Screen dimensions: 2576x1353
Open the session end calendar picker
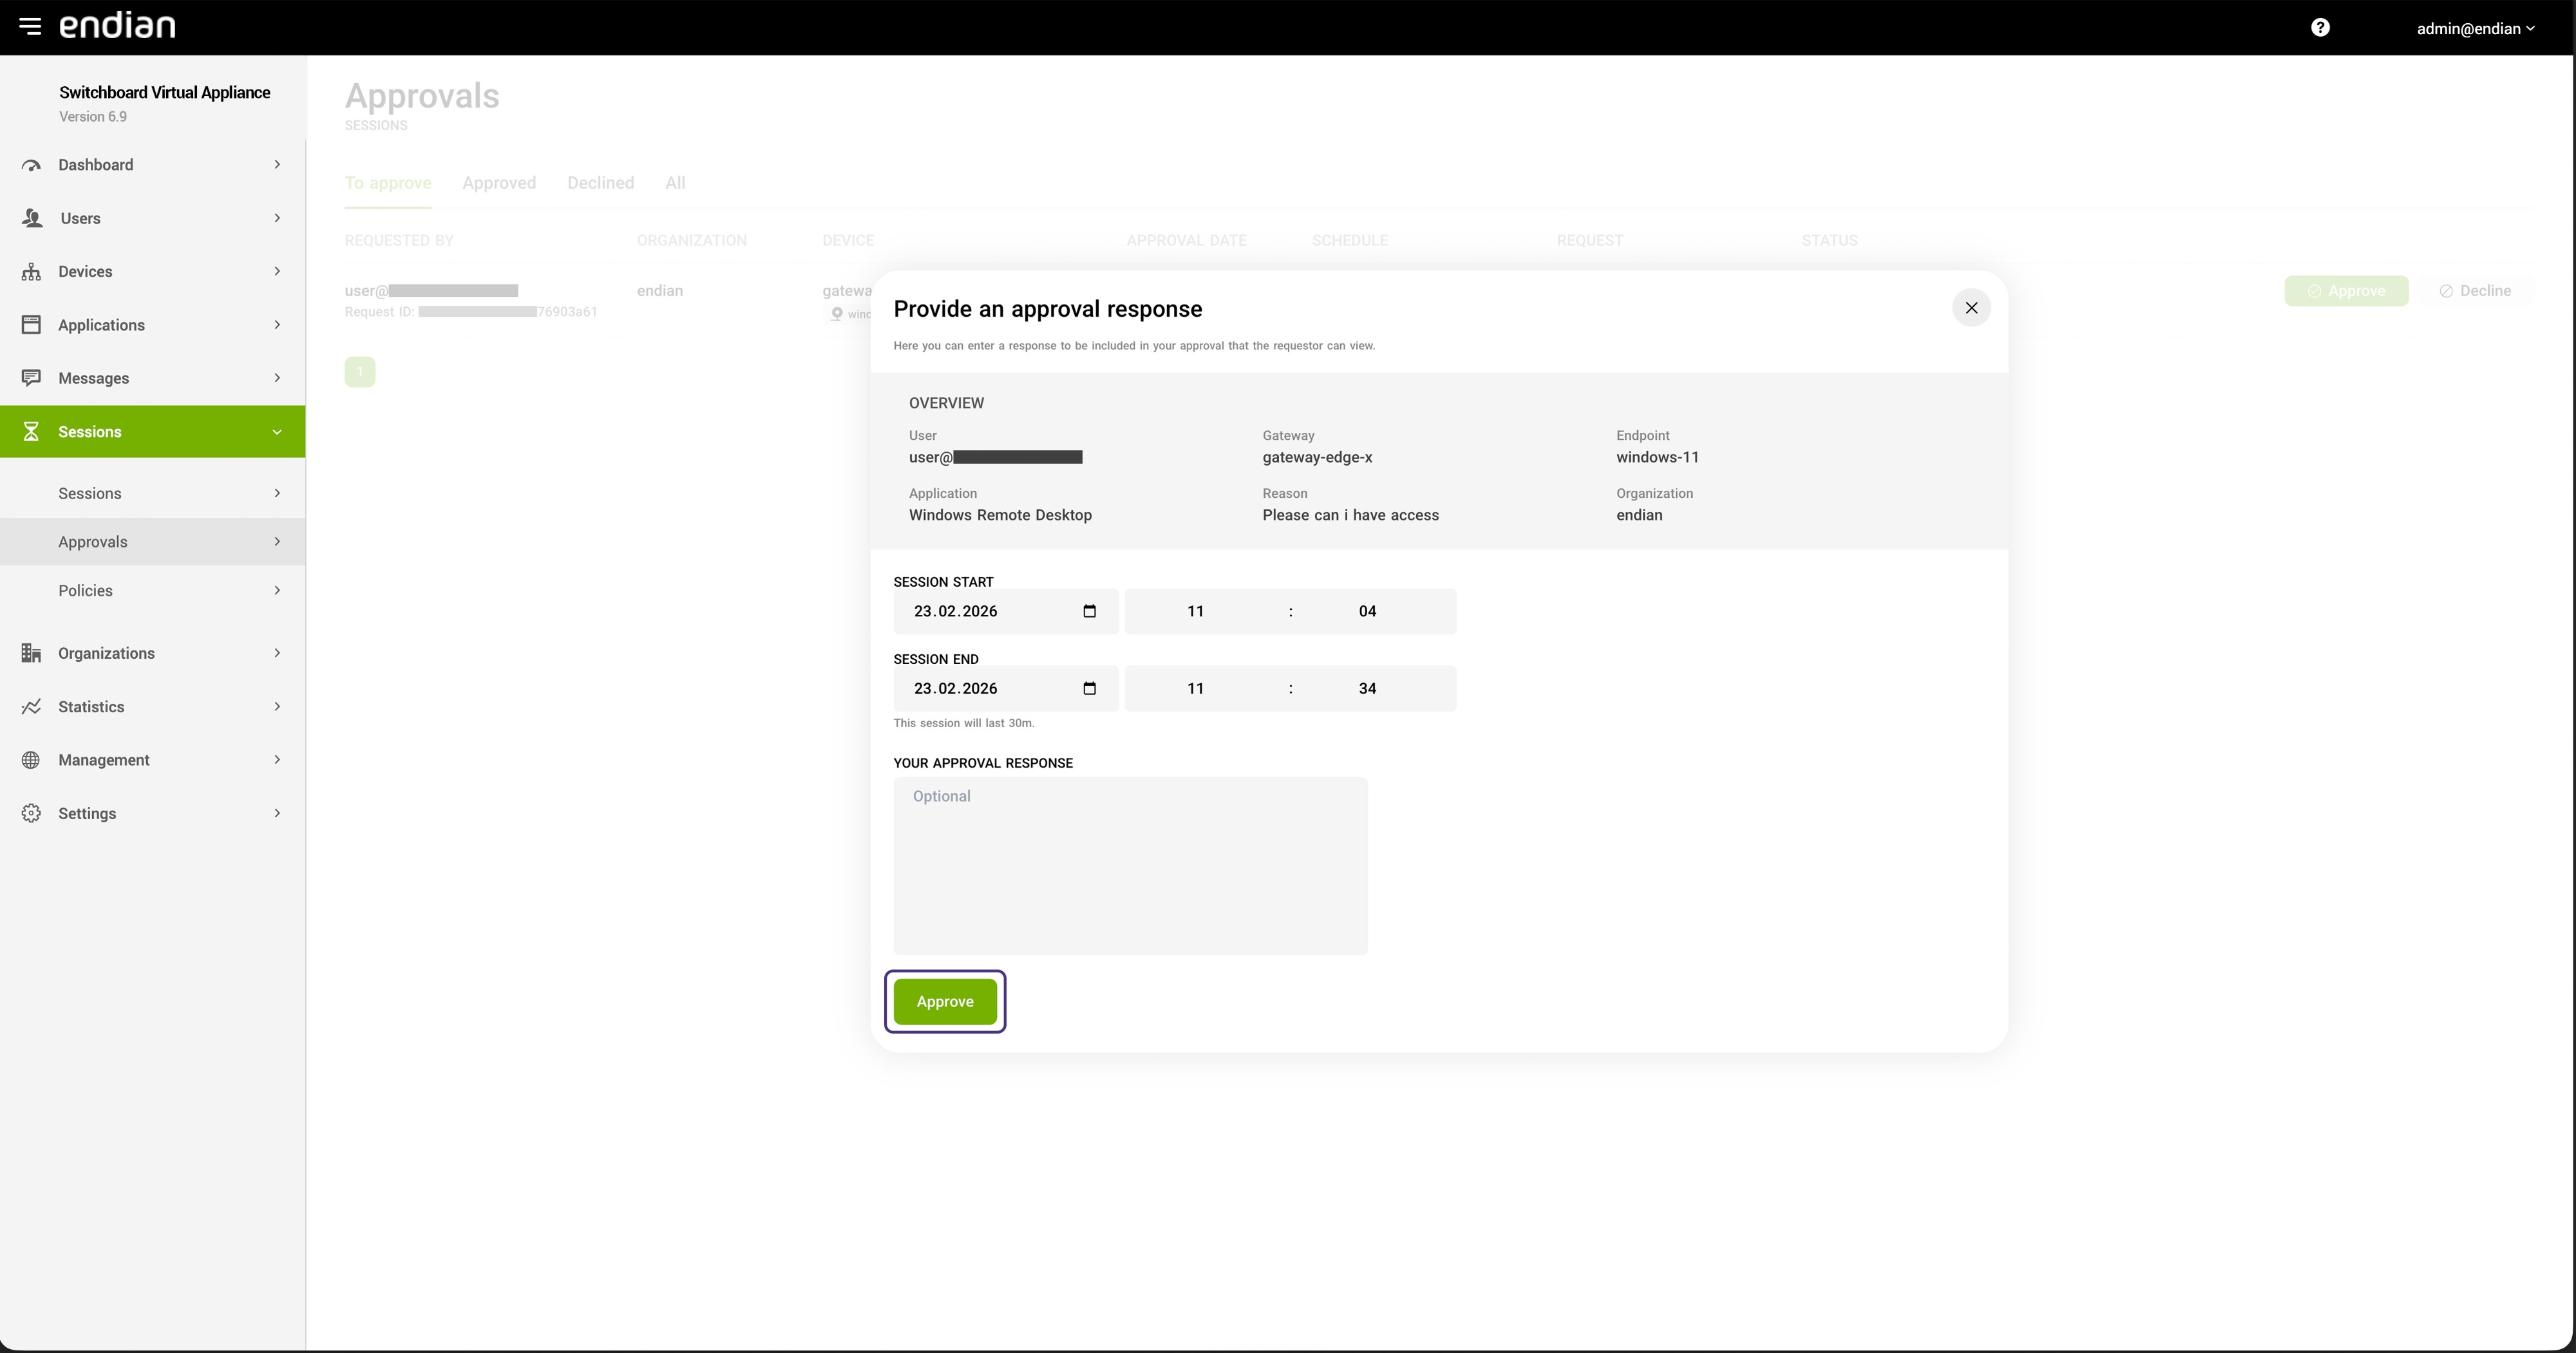coord(1089,688)
